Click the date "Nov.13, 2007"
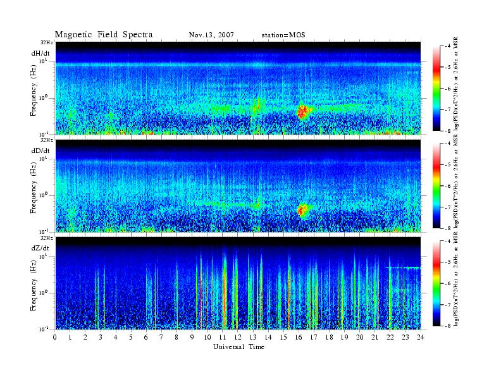 pos(211,35)
